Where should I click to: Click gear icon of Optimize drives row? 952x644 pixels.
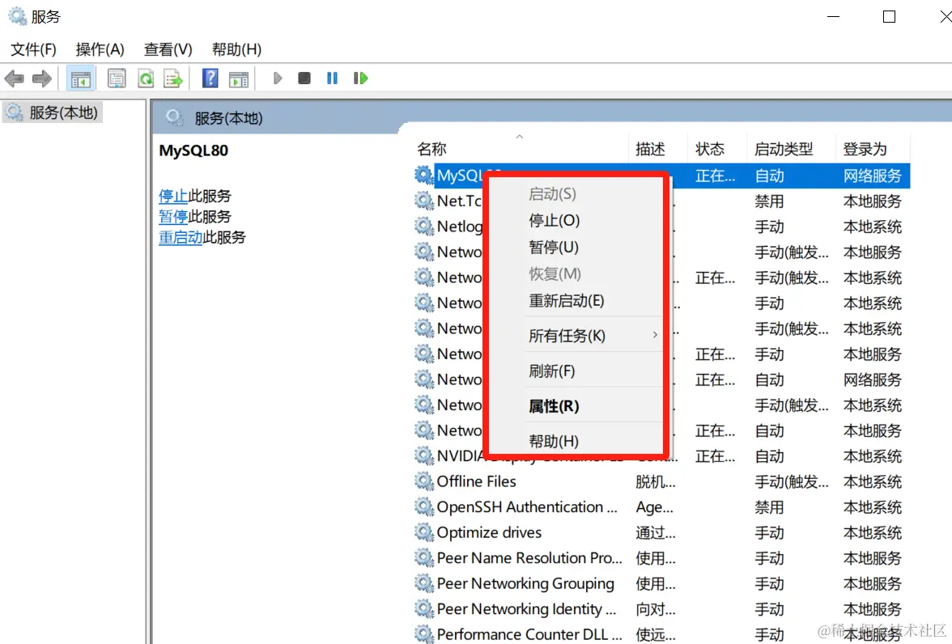click(424, 532)
